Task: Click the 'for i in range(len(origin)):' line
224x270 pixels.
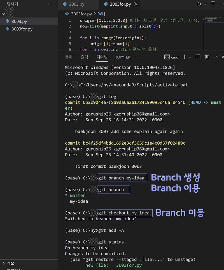Action: [113, 38]
